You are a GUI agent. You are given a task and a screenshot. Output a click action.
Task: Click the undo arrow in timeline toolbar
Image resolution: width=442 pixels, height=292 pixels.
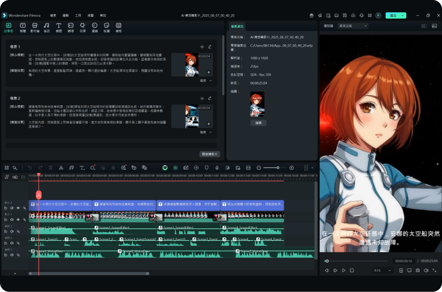30,168
